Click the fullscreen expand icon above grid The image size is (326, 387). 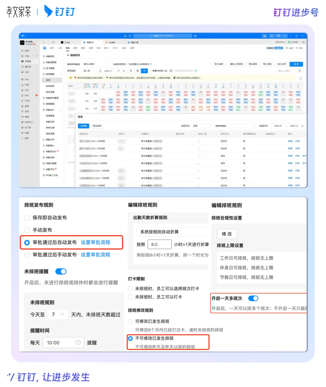pos(300,78)
